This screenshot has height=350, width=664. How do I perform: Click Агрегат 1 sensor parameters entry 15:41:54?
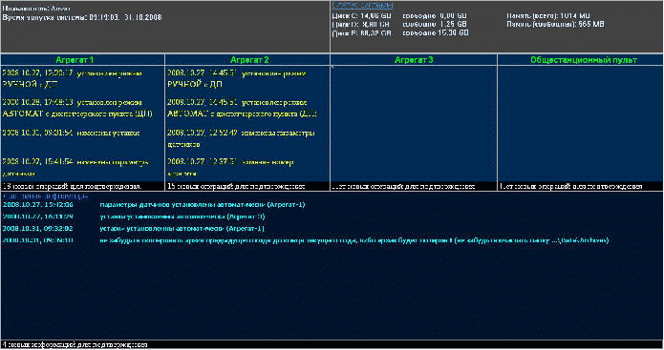(75, 168)
